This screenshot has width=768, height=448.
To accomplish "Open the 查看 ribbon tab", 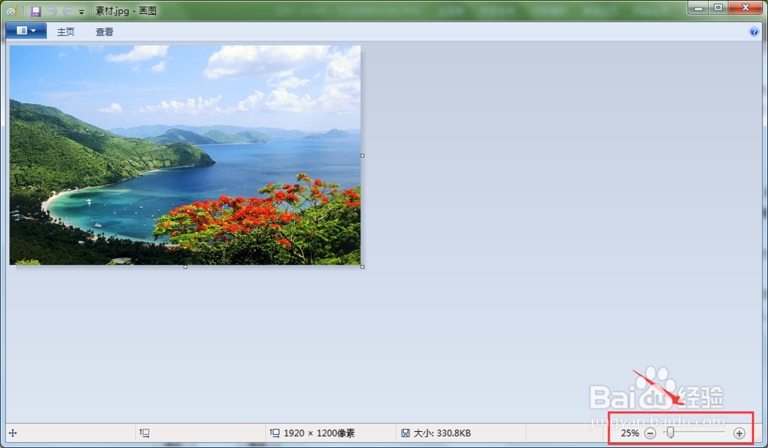I will (x=104, y=32).
